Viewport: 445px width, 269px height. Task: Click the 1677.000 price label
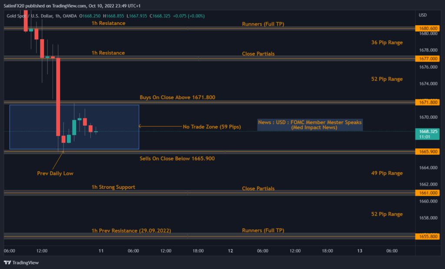pyautogui.click(x=428, y=59)
